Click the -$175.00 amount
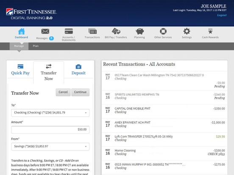This screenshot has width=234, height=175. coord(219,164)
